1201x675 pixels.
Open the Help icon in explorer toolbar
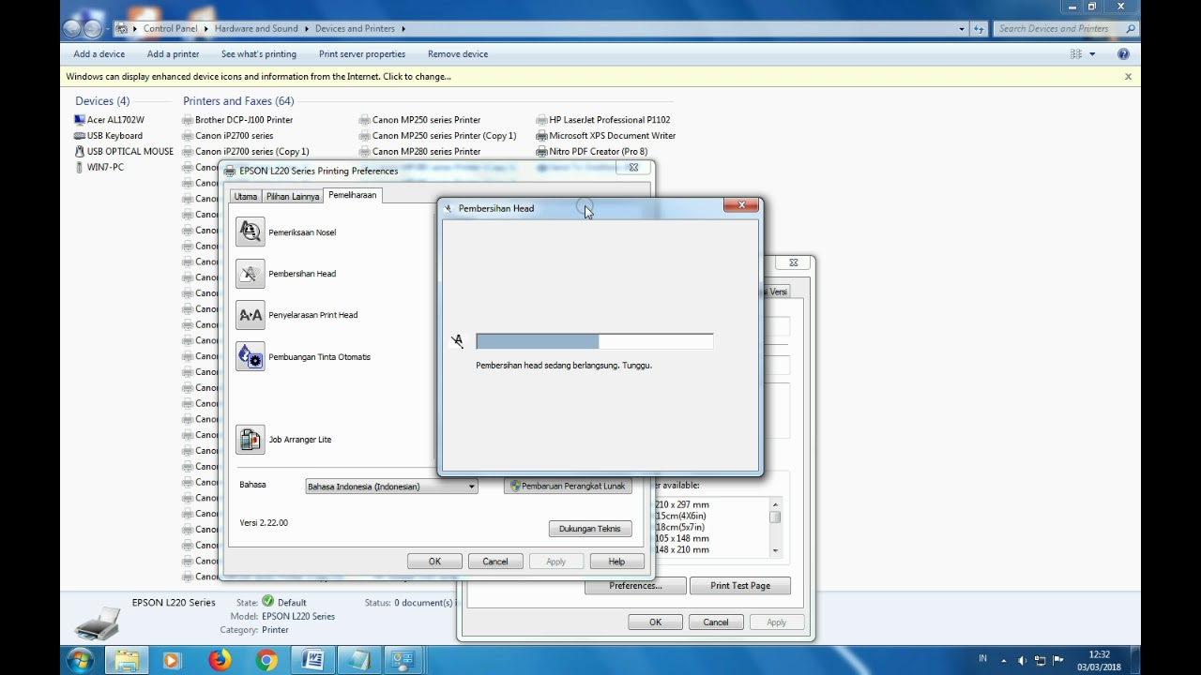[1123, 54]
